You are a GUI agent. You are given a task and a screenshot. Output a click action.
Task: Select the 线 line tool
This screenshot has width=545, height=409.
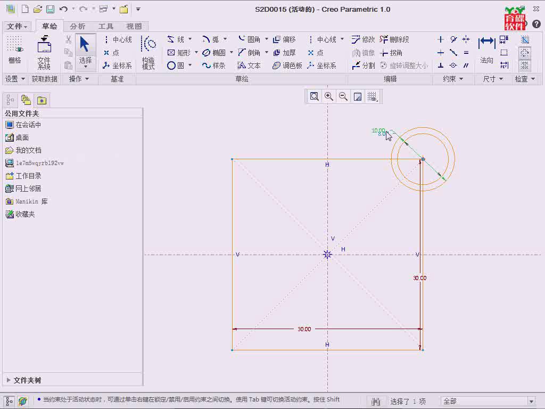click(176, 39)
